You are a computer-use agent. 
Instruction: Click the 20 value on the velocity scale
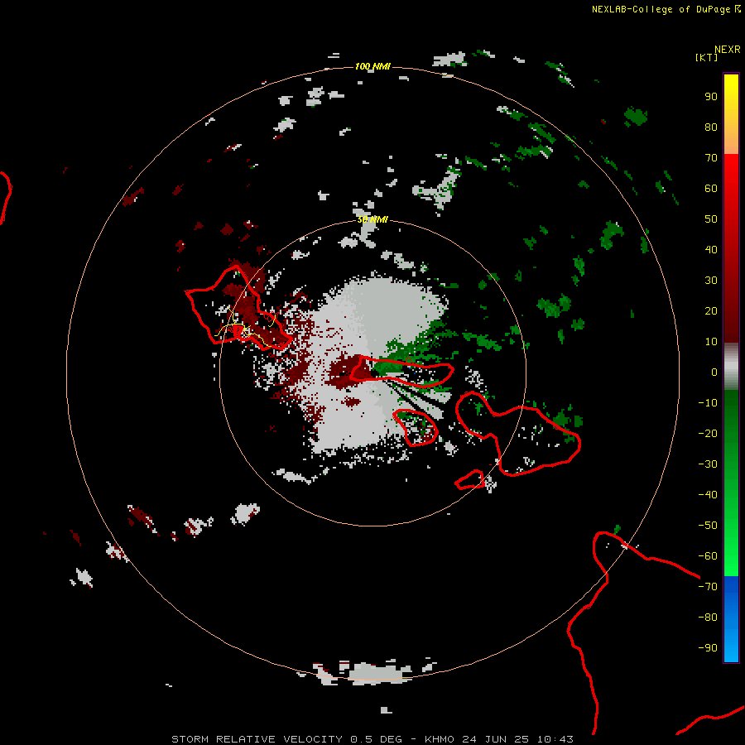[711, 311]
